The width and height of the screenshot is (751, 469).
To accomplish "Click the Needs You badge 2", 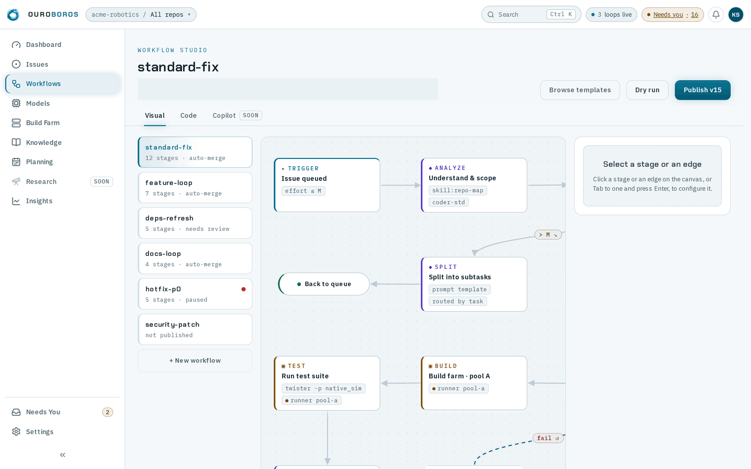I will [107, 412].
